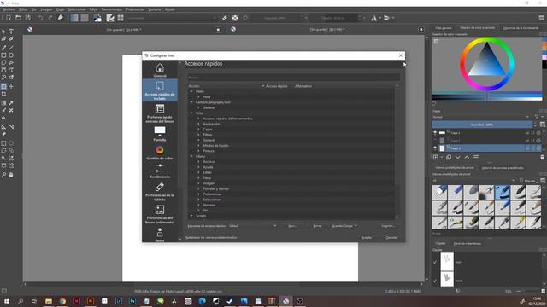
Task: Click the Imprimir button in dialog
Action: point(388,226)
